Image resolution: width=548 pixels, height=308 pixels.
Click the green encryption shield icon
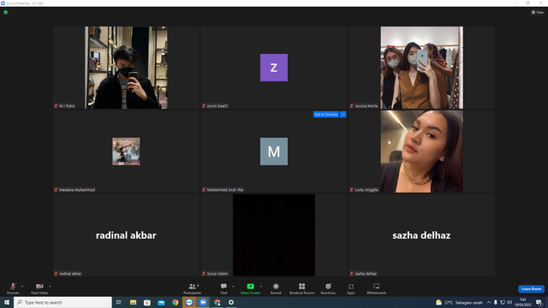[x=6, y=12]
